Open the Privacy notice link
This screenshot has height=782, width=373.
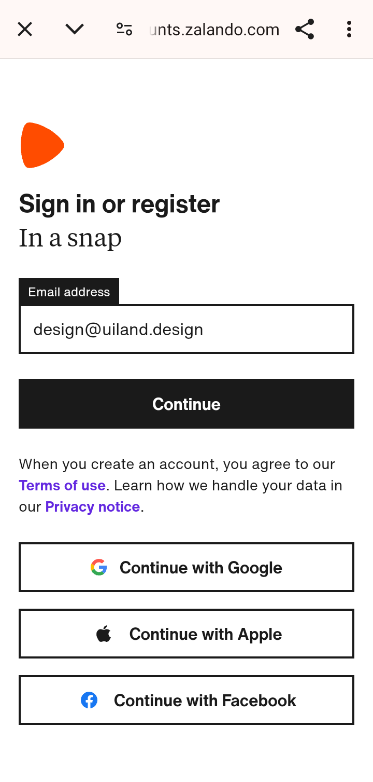(93, 507)
